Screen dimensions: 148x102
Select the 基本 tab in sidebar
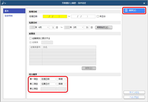tap(14, 11)
